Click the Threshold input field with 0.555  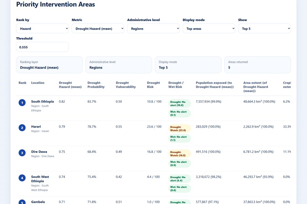point(42,47)
